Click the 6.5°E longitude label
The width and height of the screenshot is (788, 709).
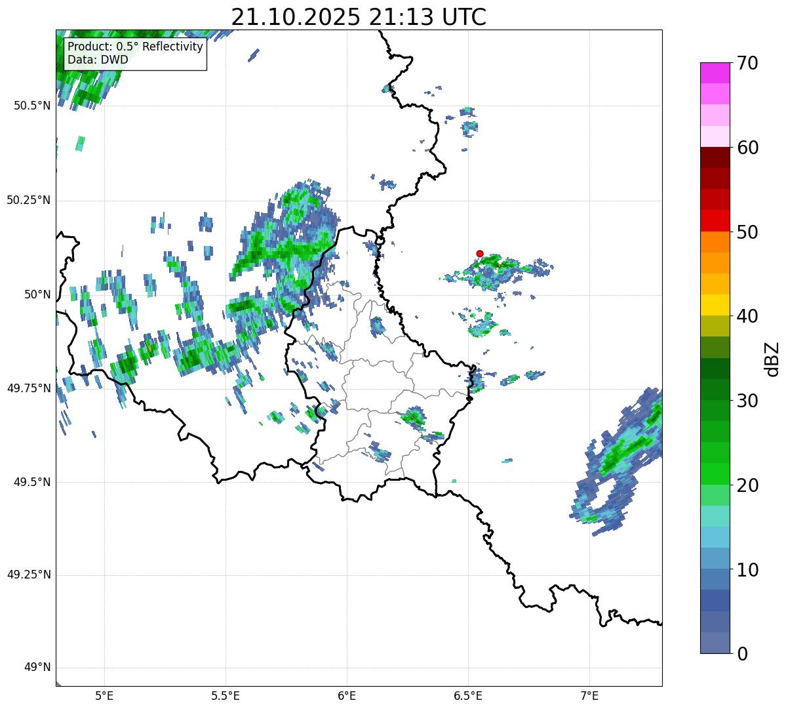[x=468, y=696]
